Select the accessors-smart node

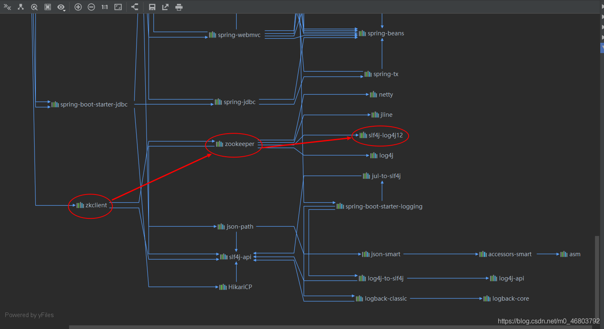coord(506,254)
